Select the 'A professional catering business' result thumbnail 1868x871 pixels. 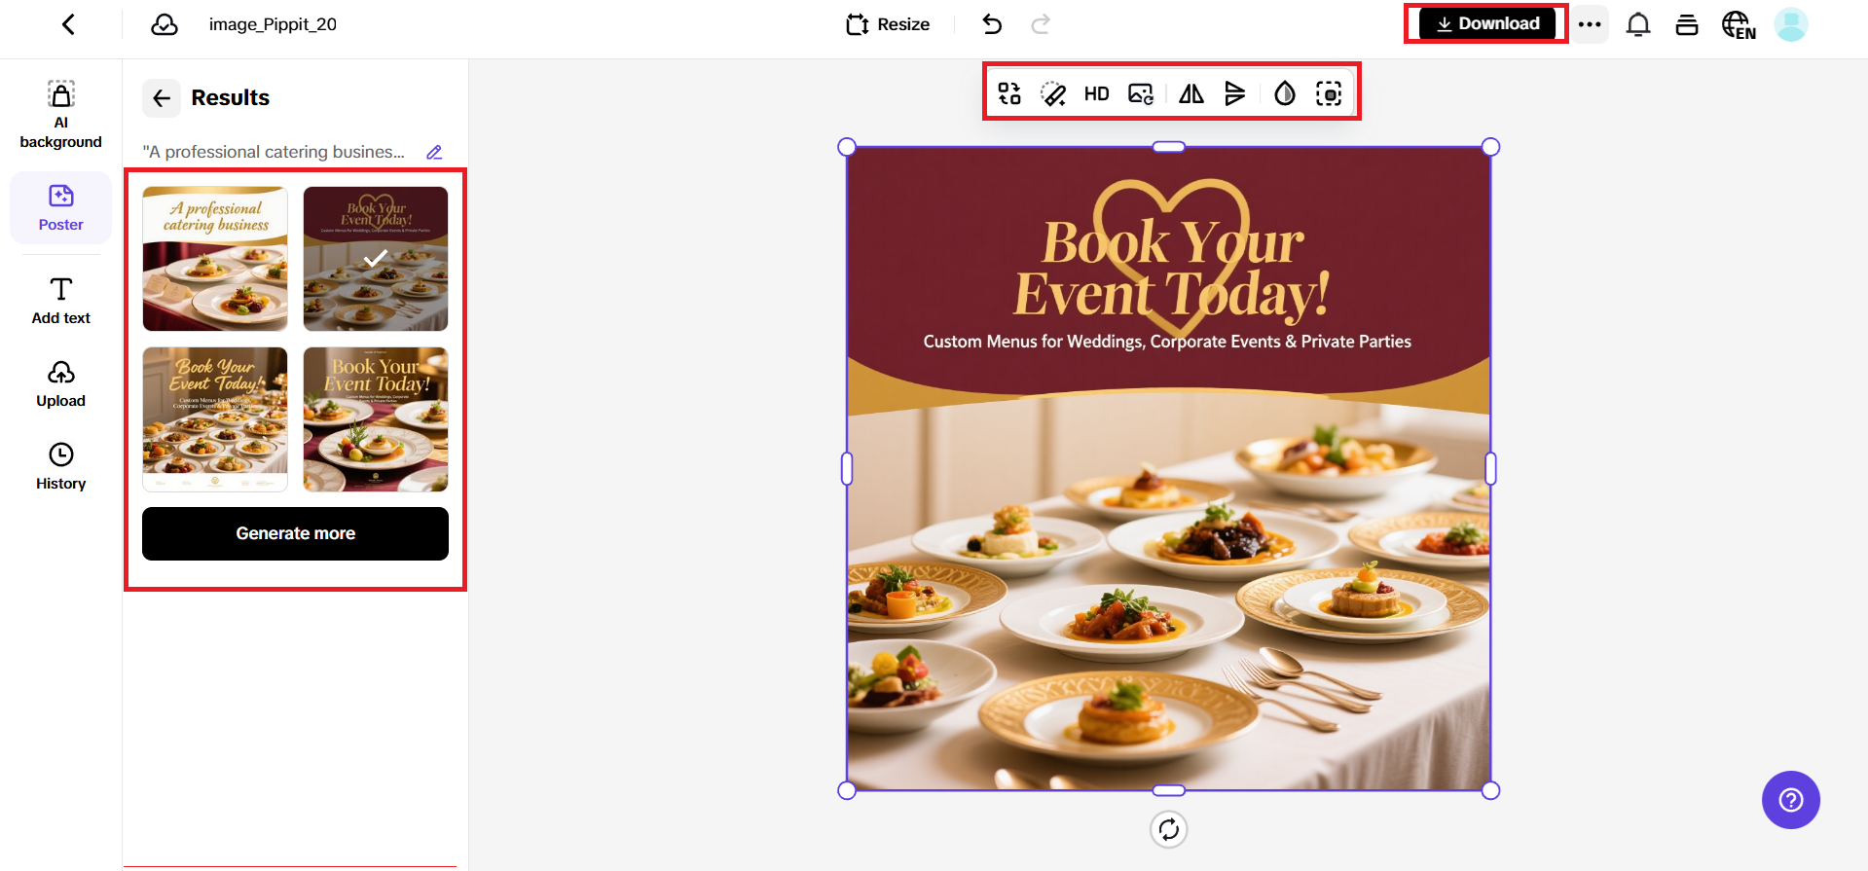coord(215,259)
